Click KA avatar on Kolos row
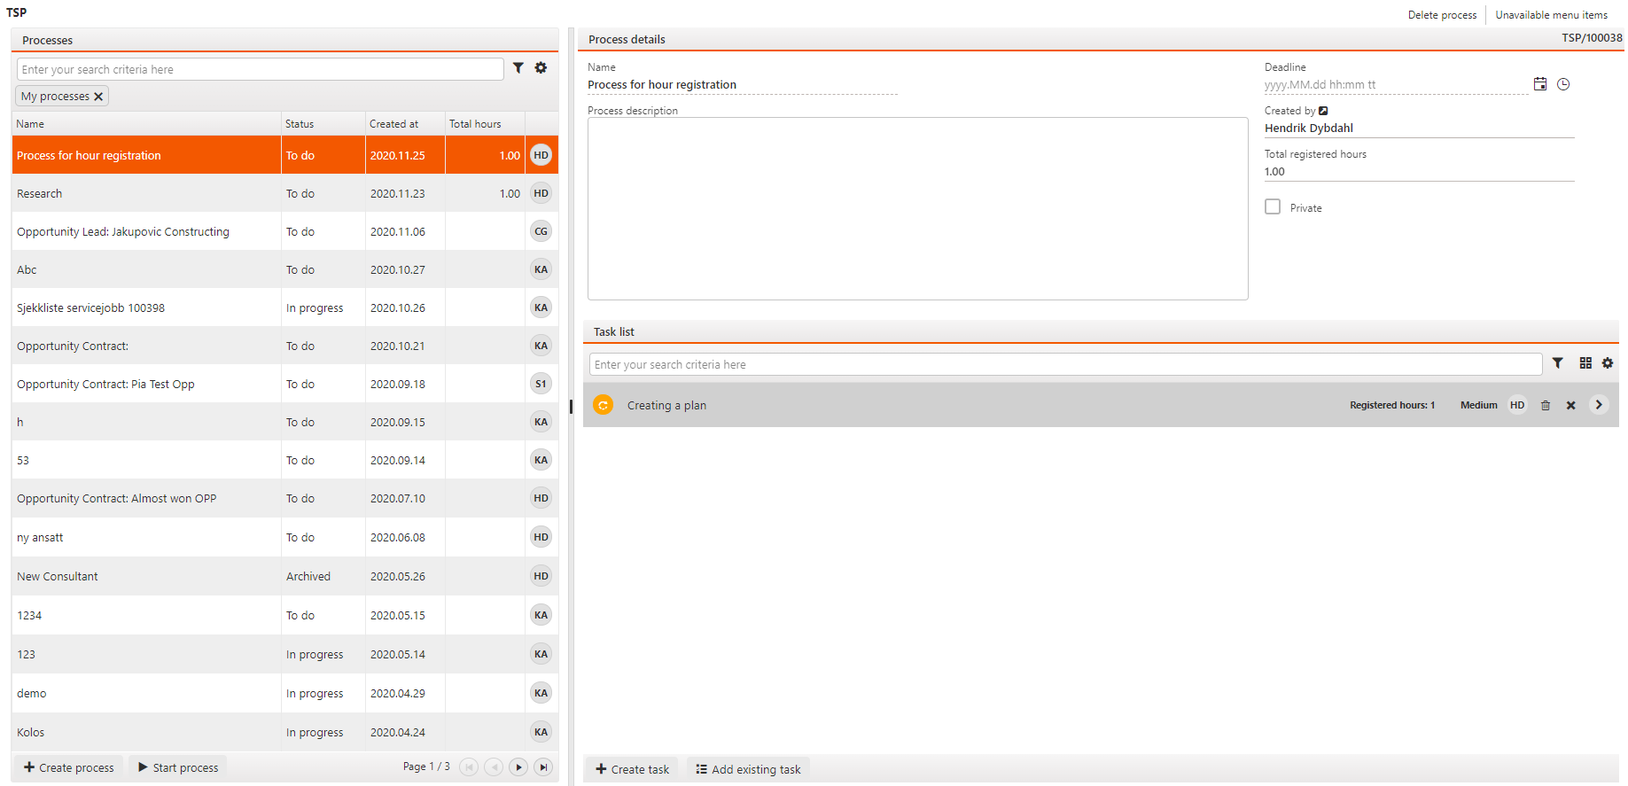The height and width of the screenshot is (786, 1628). click(x=541, y=732)
